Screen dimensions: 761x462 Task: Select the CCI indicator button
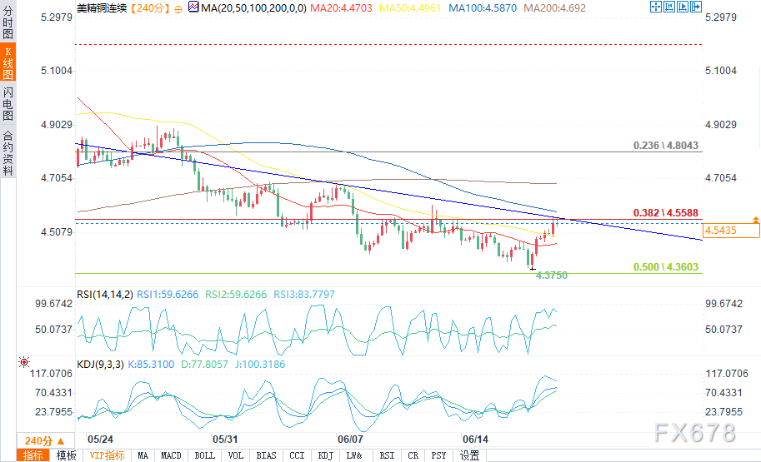[297, 455]
